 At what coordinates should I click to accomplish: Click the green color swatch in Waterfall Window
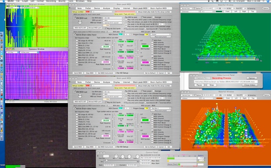(x=219, y=12)
